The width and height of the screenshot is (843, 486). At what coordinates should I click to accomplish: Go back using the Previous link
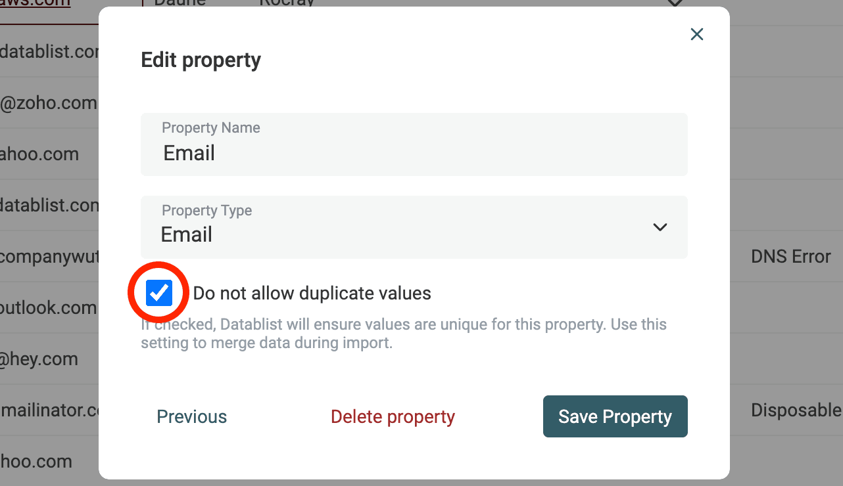point(191,416)
